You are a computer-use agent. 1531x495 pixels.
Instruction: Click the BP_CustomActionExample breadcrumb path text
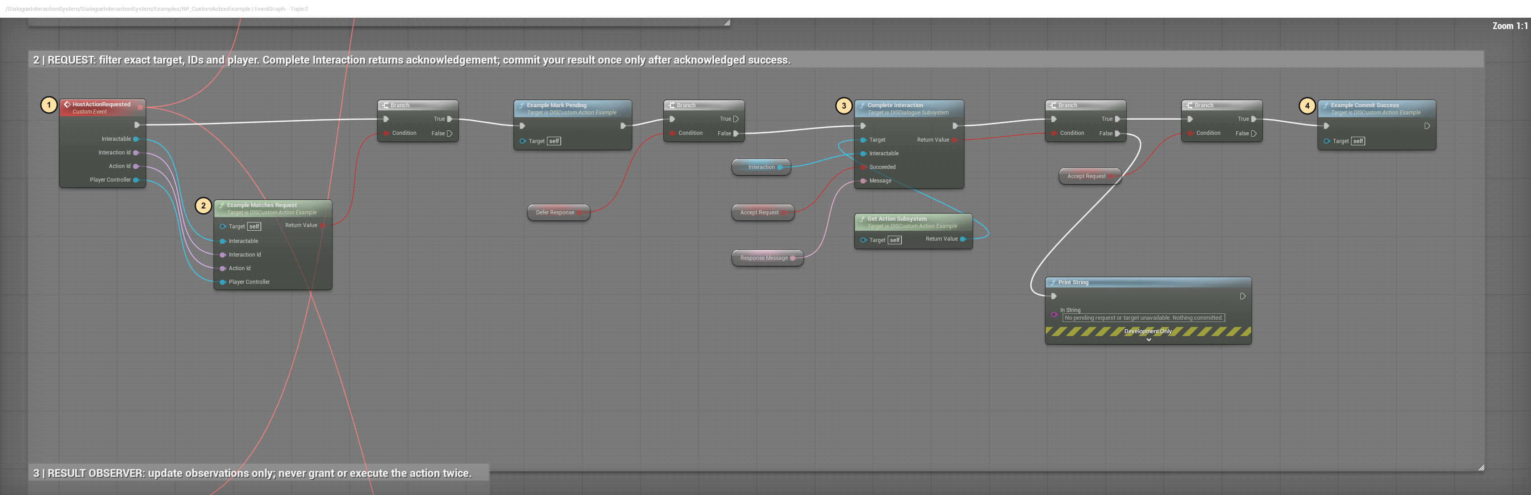coord(156,9)
